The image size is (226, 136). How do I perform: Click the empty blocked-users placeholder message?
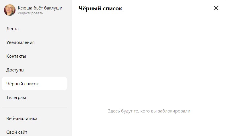pos(149,111)
